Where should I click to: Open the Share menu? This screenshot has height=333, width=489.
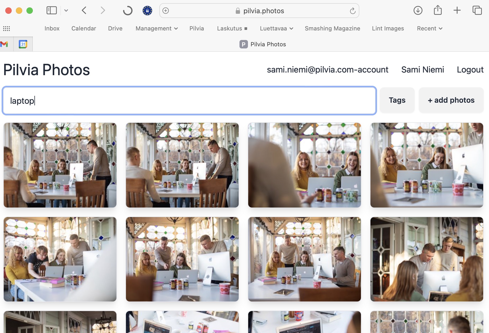coord(438,11)
